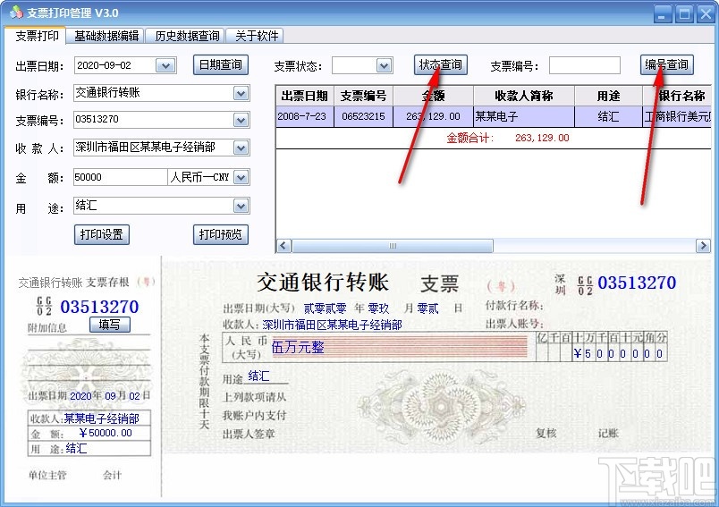719x507 pixels.
Task: Select the 工商银行美元 cell in the table
Action: (677, 116)
